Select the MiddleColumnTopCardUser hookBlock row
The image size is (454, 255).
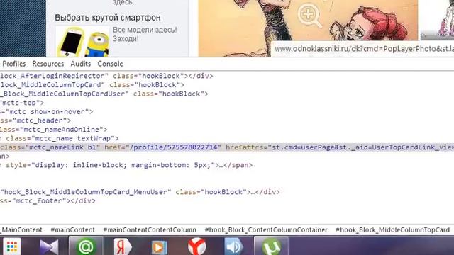[x=104, y=93]
